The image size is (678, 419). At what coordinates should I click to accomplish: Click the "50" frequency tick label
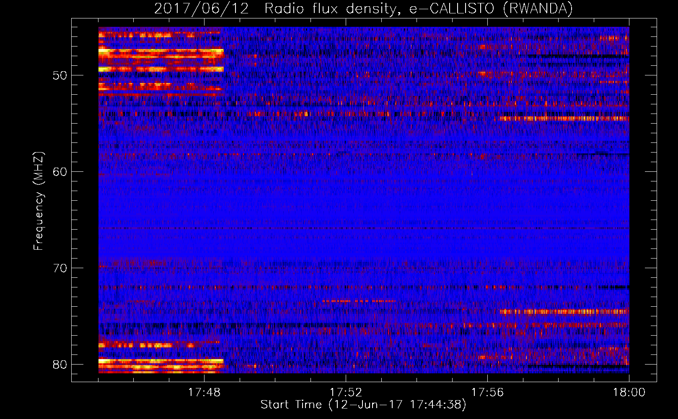point(60,75)
